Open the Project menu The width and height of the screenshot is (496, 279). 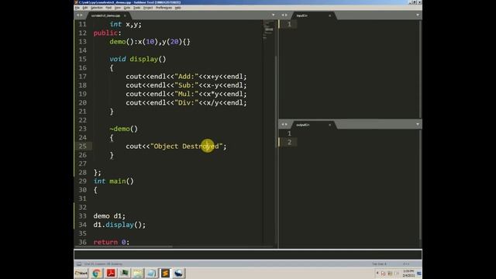[148, 8]
